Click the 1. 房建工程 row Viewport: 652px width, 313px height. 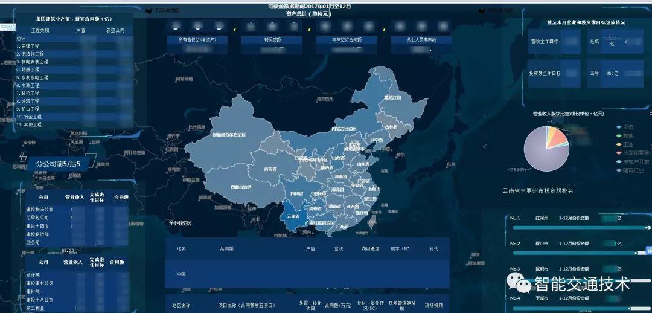pyautogui.click(x=75, y=46)
